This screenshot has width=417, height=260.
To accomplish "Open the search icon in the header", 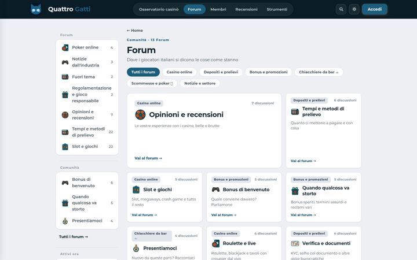I will [x=341, y=9].
